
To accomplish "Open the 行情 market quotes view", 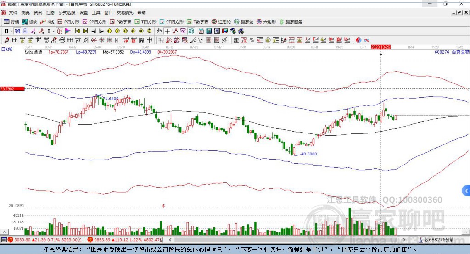I will [x=11, y=22].
